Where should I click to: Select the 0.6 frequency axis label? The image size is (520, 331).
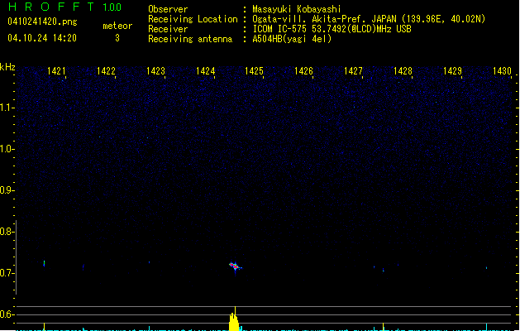pos(7,314)
